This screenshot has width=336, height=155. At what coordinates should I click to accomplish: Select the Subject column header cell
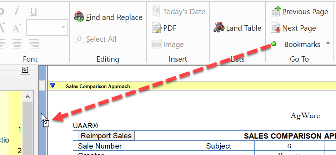pyautogui.click(x=219, y=146)
